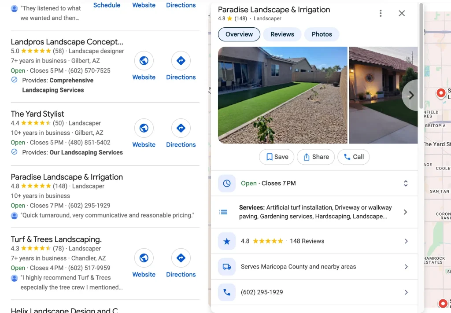Expand the Serves Maricopa County row chevron
This screenshot has width=451, height=313.
click(x=406, y=267)
